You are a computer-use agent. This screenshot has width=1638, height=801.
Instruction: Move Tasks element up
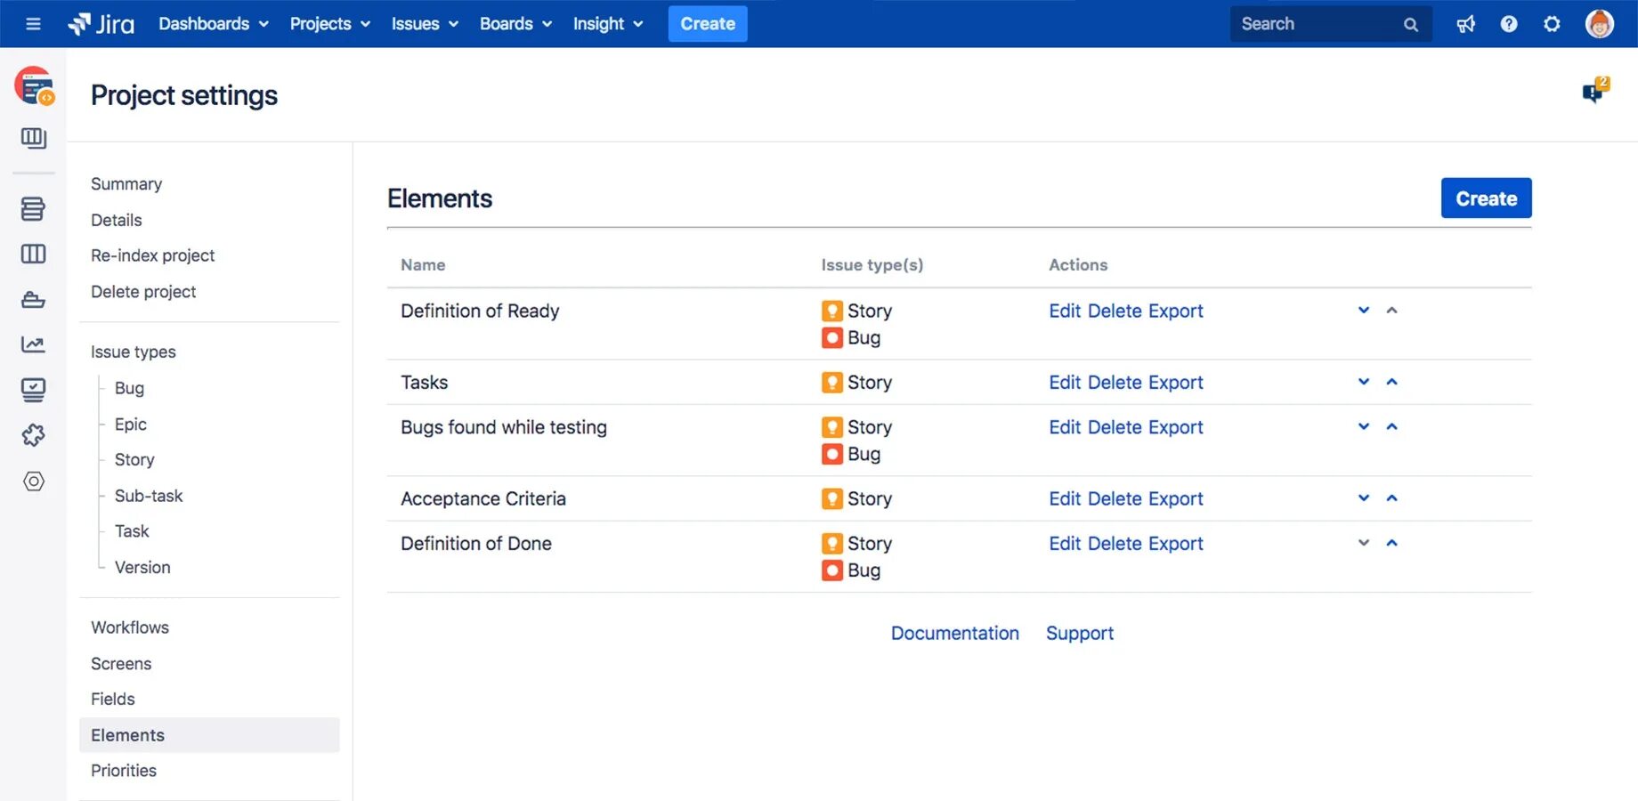pos(1392,382)
